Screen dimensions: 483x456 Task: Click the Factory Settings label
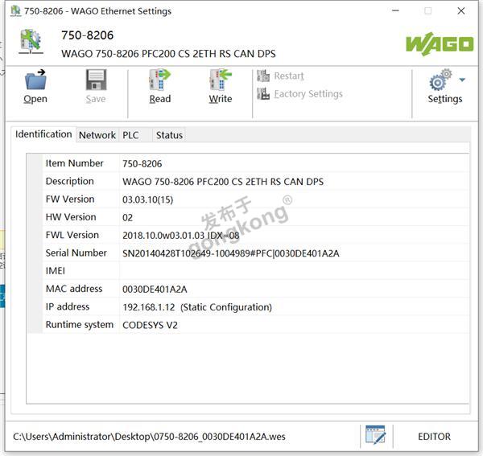coord(308,93)
